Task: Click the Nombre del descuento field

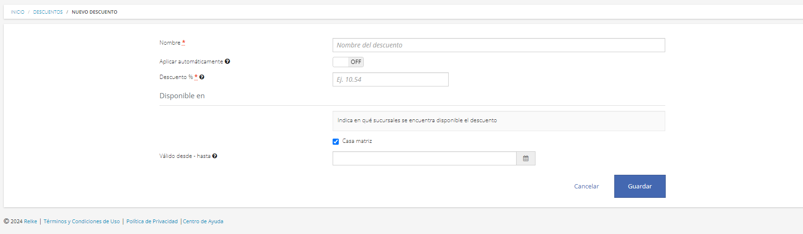Action: pyautogui.click(x=499, y=45)
